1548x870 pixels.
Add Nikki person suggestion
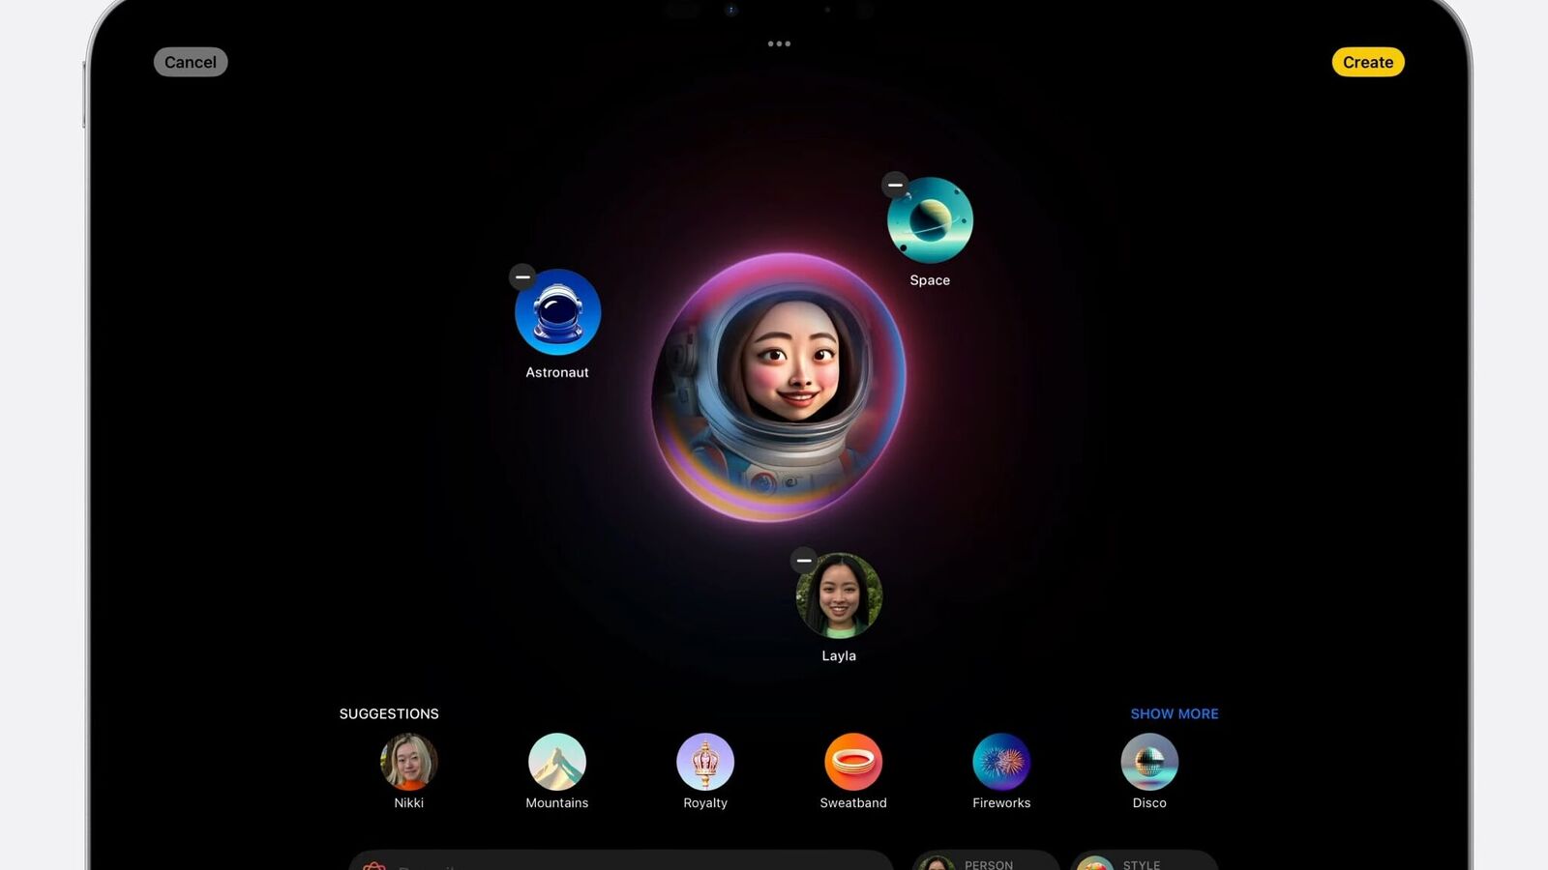pos(409,762)
